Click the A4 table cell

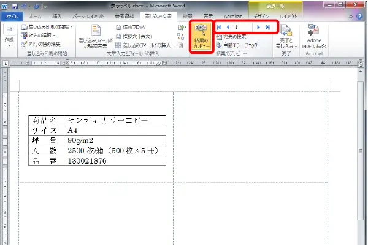115,130
